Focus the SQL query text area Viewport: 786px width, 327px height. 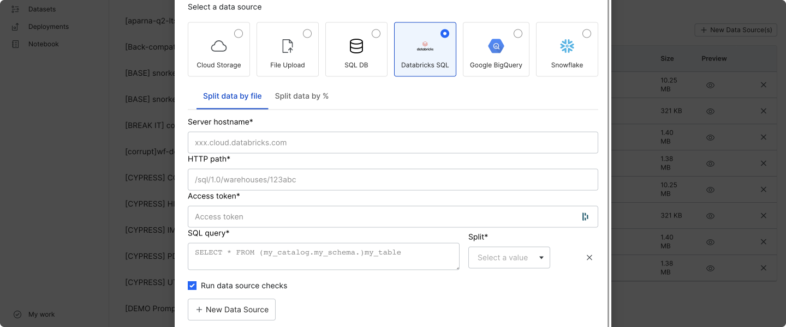click(x=324, y=256)
